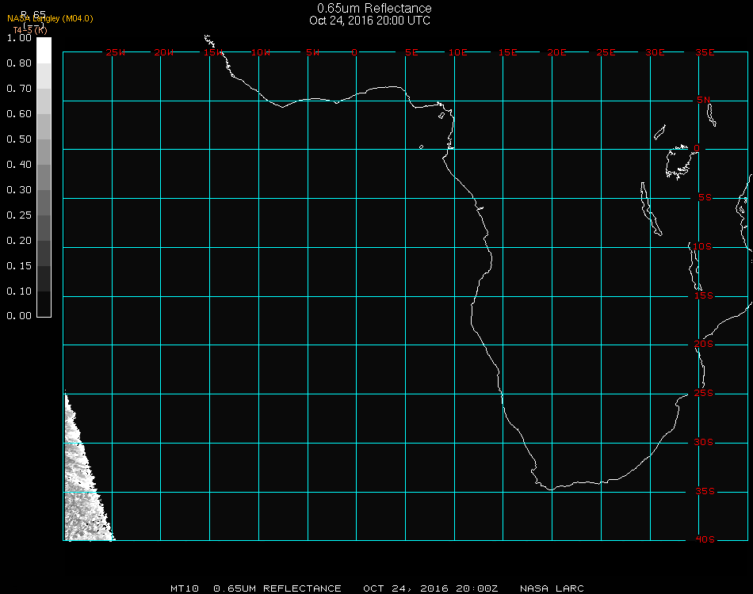753x594 pixels.
Task: Click the 20W longitude label
Action: [164, 53]
